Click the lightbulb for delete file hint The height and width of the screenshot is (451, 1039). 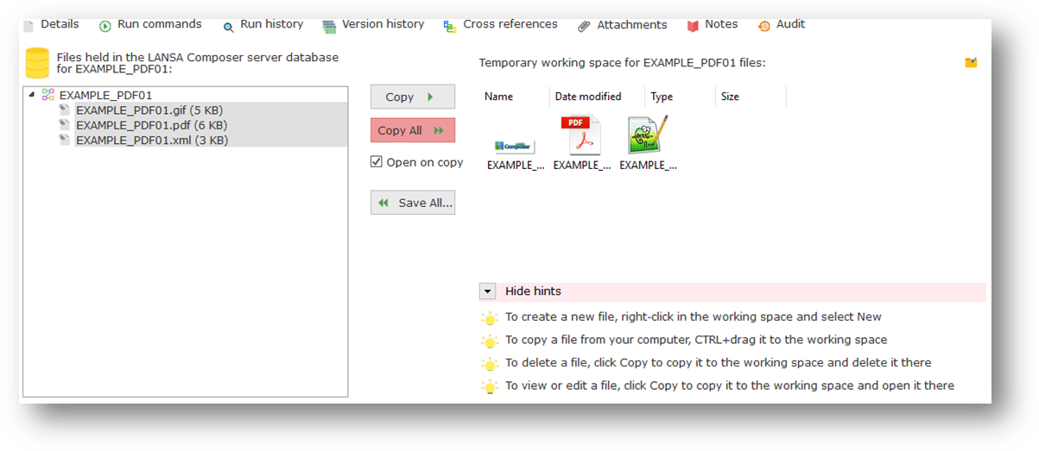(490, 364)
